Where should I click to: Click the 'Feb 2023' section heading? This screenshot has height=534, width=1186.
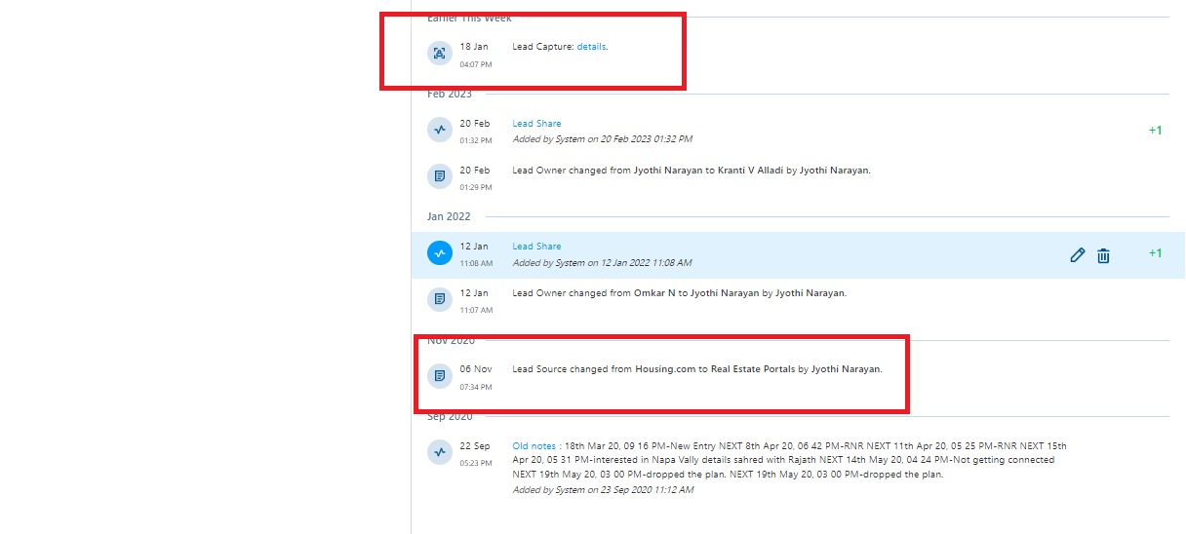coord(450,94)
